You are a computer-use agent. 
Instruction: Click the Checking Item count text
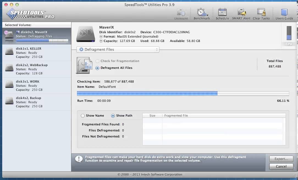[119, 81]
